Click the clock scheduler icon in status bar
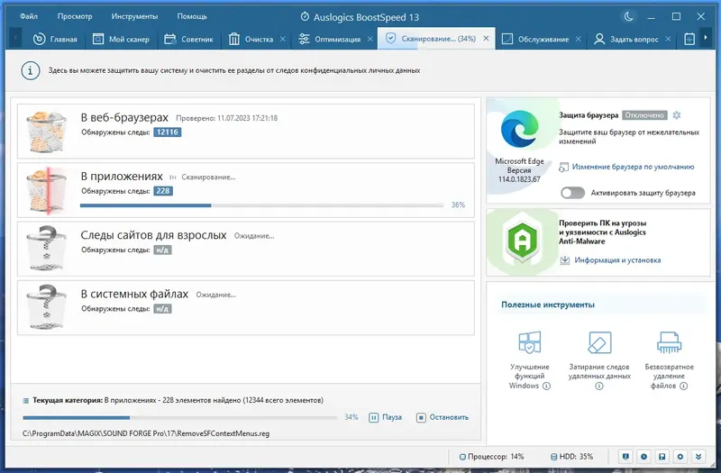Screen dimensions: 721x473 643,457
